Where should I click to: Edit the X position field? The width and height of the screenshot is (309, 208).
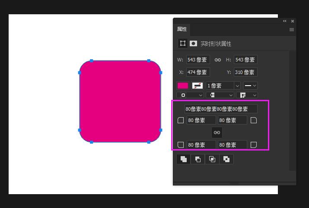198,72
